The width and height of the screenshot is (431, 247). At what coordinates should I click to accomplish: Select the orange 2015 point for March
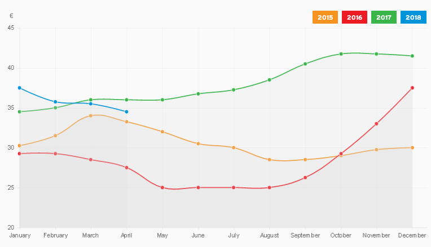click(x=91, y=115)
